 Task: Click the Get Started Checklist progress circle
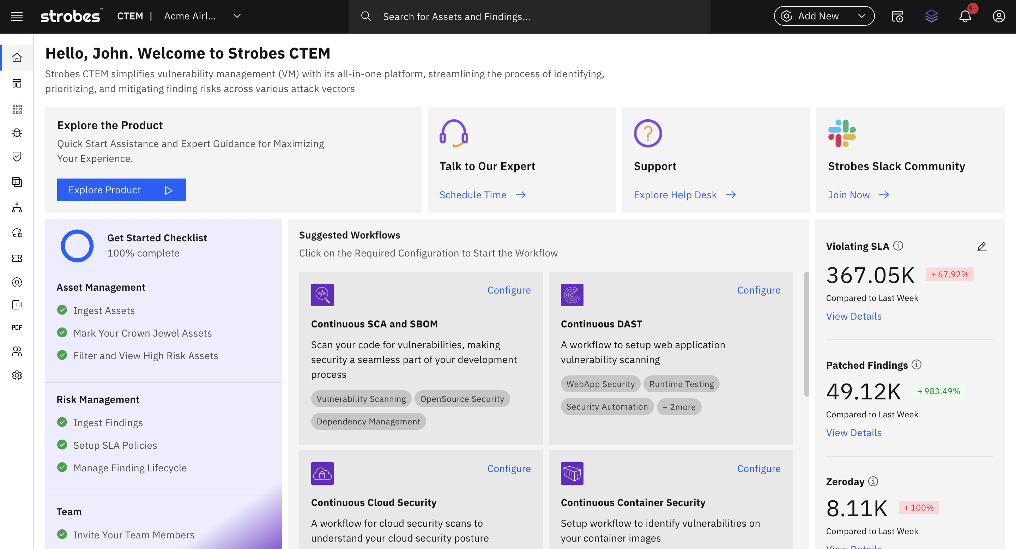[77, 246]
